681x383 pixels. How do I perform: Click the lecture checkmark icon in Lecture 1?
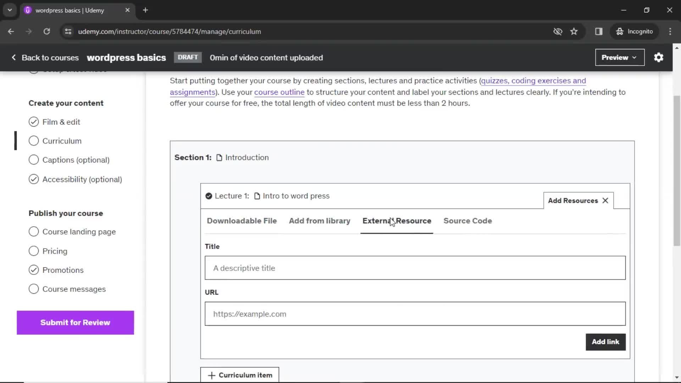[209, 195]
